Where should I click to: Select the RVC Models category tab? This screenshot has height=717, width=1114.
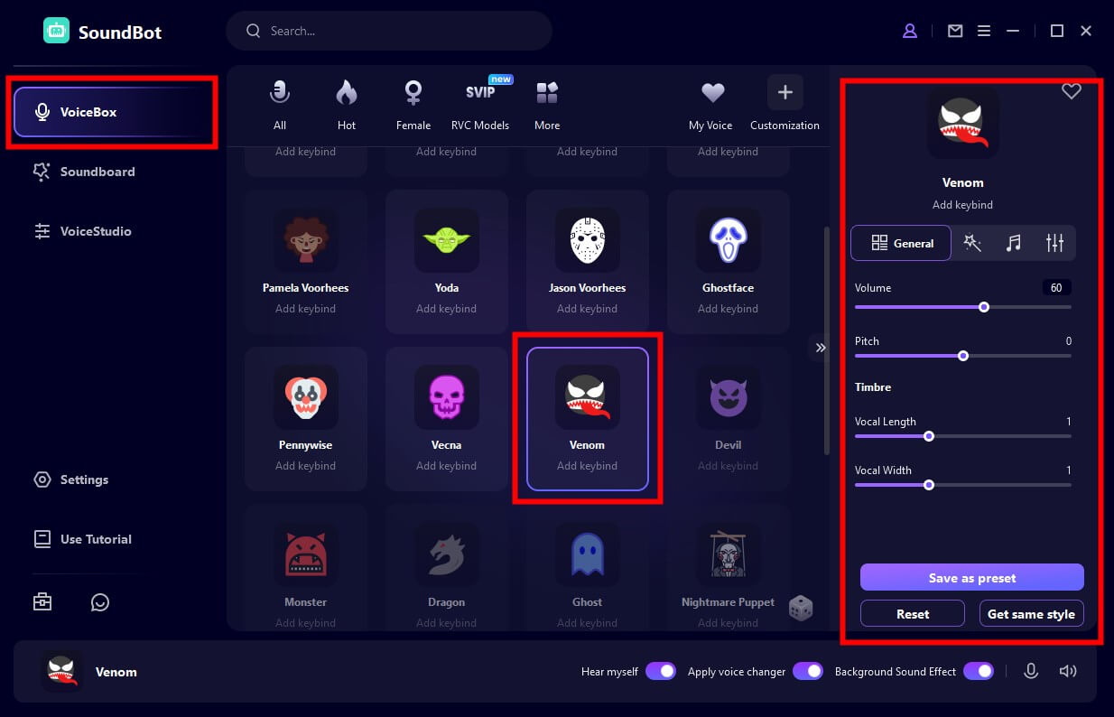480,105
